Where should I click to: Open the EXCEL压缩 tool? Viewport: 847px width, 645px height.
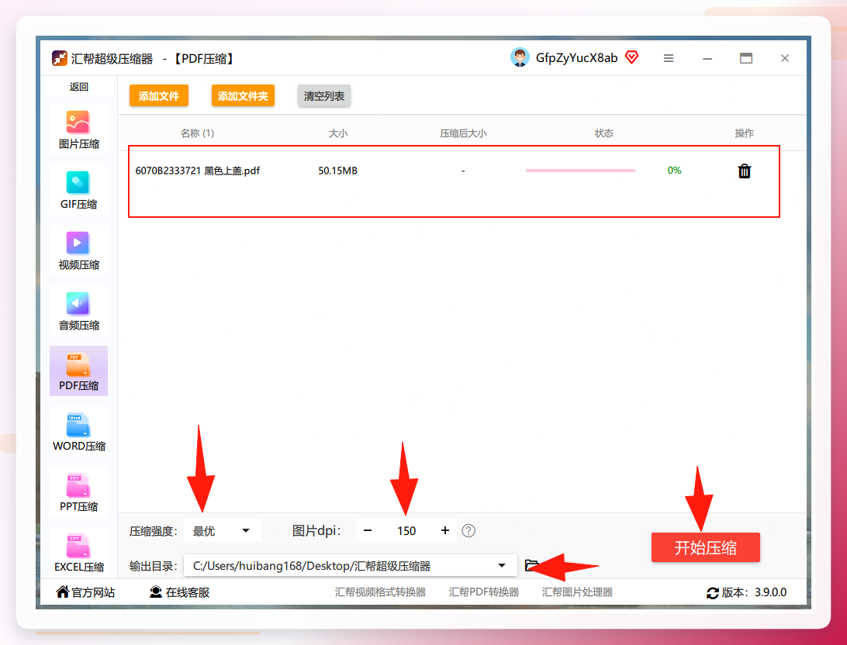(79, 553)
